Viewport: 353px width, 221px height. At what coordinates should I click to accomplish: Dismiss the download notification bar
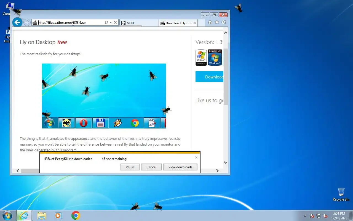[196, 157]
